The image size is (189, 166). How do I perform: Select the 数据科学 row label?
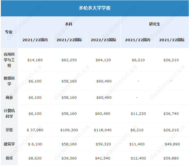coord(9,81)
